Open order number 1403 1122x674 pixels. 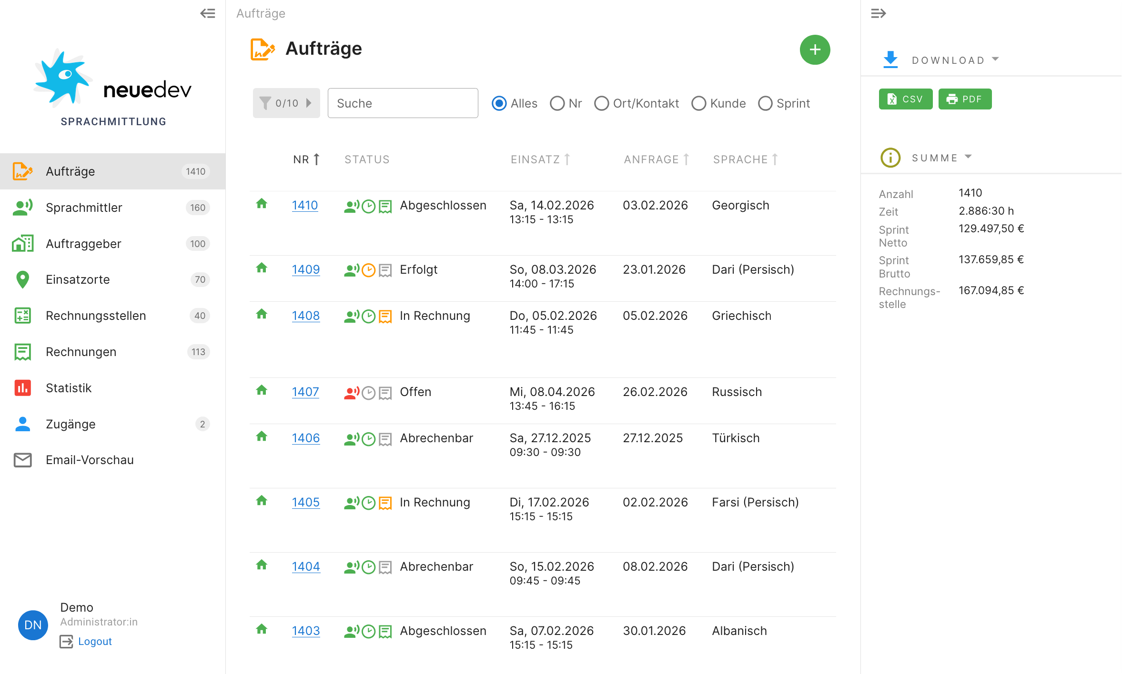pyautogui.click(x=306, y=631)
